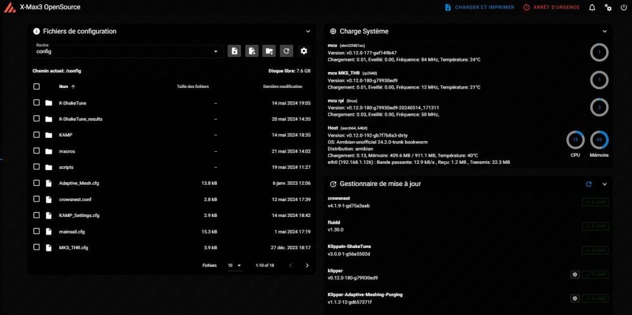Click the crowsnest.conf file icon

click(49, 199)
